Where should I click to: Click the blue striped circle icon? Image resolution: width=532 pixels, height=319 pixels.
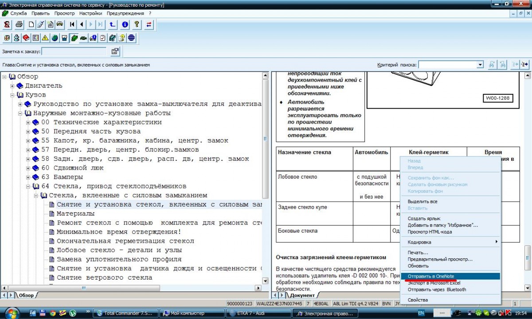131,38
